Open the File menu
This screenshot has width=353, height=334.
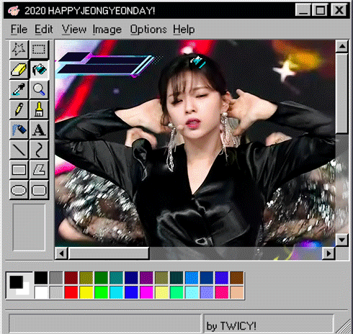click(19, 30)
